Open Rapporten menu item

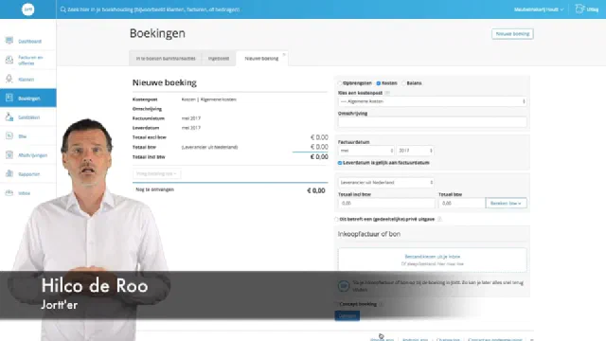pyautogui.click(x=29, y=174)
